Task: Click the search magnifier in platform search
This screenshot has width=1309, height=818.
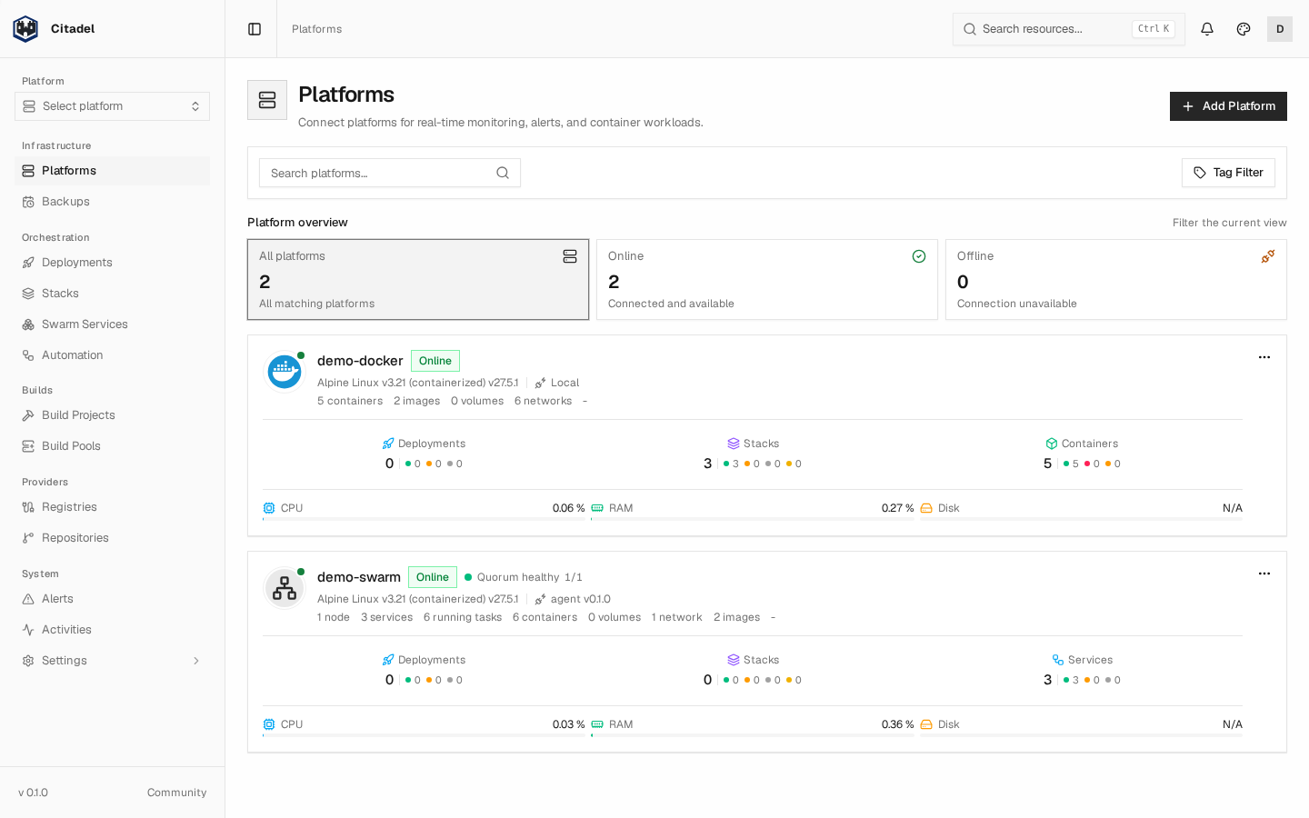Action: click(x=503, y=173)
